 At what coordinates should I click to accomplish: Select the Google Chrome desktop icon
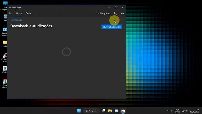click(5, 84)
